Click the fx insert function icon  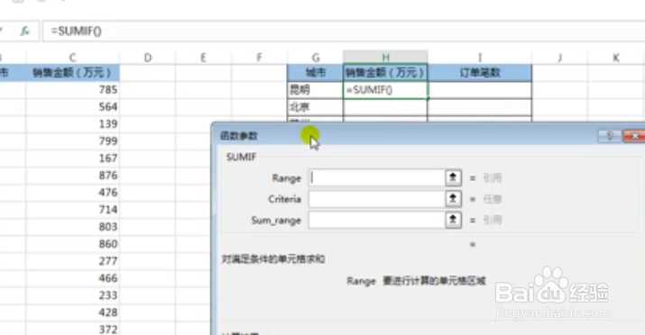pyautogui.click(x=24, y=32)
